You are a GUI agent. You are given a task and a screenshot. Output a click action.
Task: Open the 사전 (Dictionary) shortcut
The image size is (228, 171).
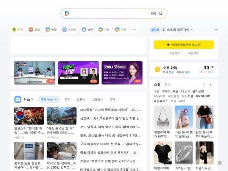[x=104, y=29]
